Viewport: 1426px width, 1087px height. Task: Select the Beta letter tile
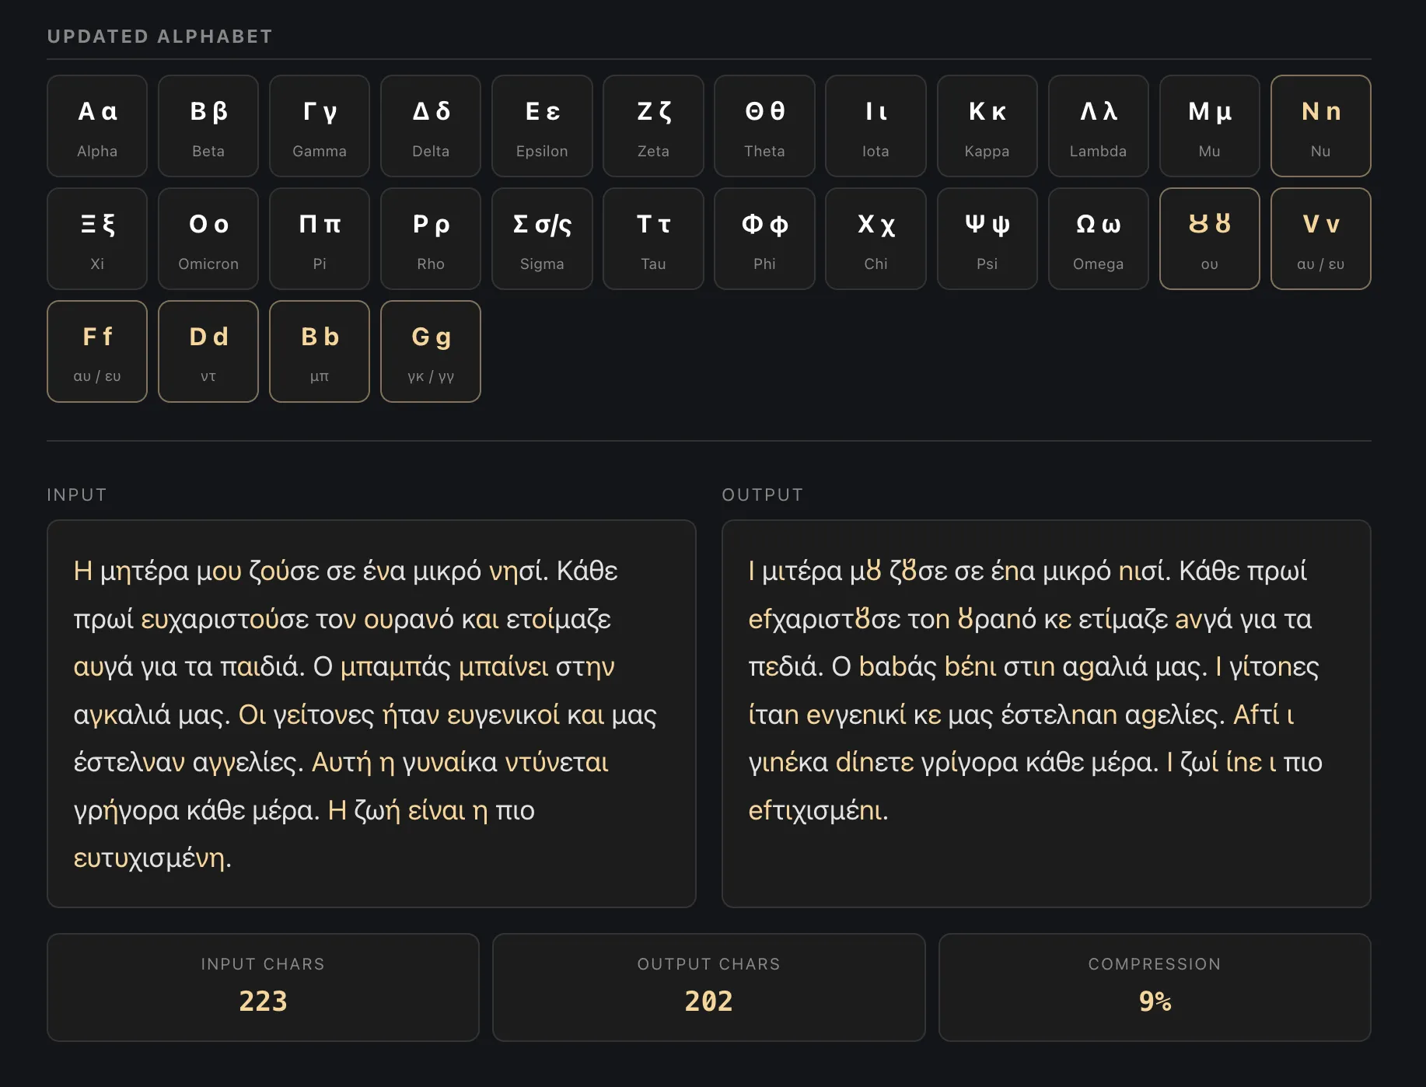[208, 126]
